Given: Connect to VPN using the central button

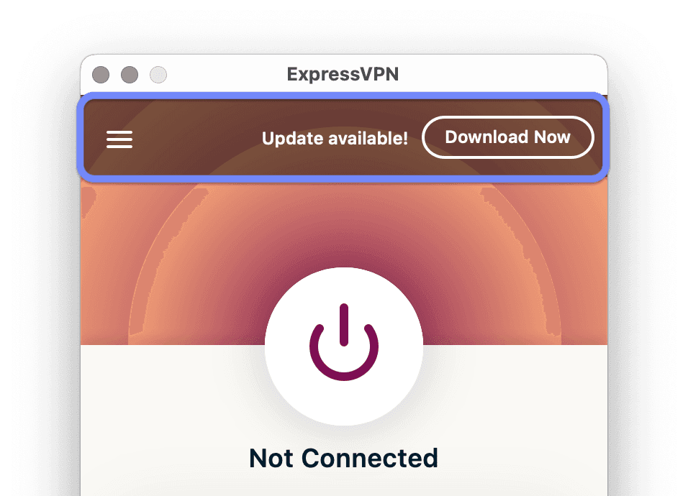Looking at the screenshot, I should pyautogui.click(x=344, y=346).
